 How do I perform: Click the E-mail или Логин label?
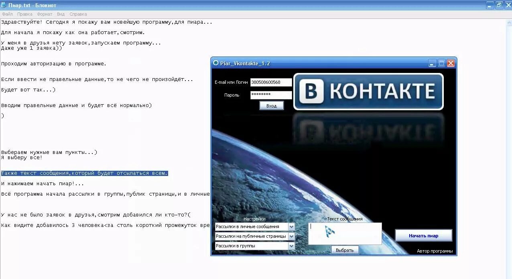[x=232, y=82]
